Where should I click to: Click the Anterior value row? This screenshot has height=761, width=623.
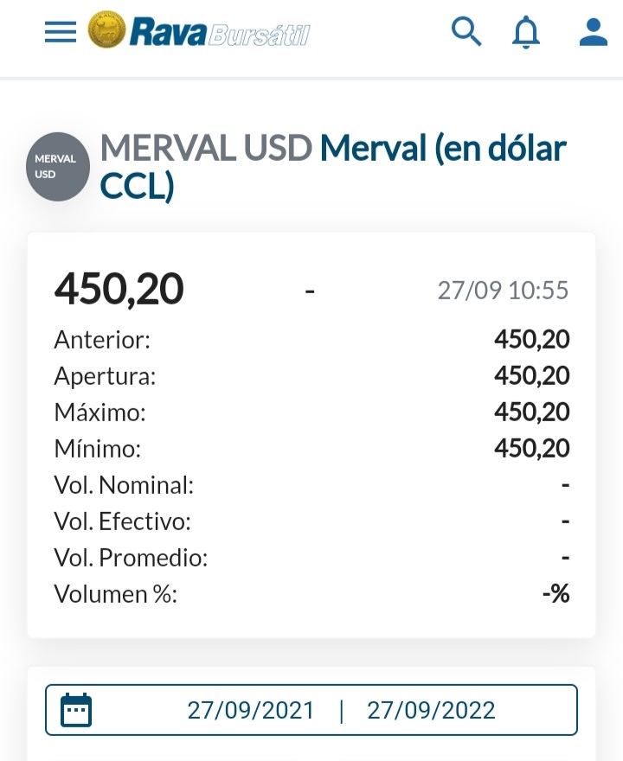point(311,339)
